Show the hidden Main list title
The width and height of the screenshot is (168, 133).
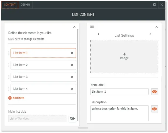pyautogui.click(x=72, y=118)
